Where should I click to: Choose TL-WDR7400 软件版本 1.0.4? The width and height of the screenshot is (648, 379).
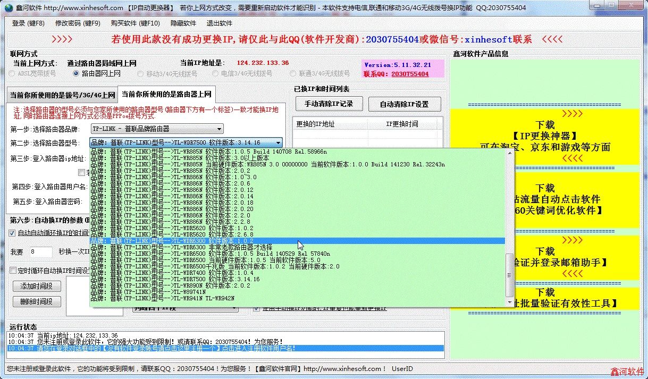(x=298, y=273)
